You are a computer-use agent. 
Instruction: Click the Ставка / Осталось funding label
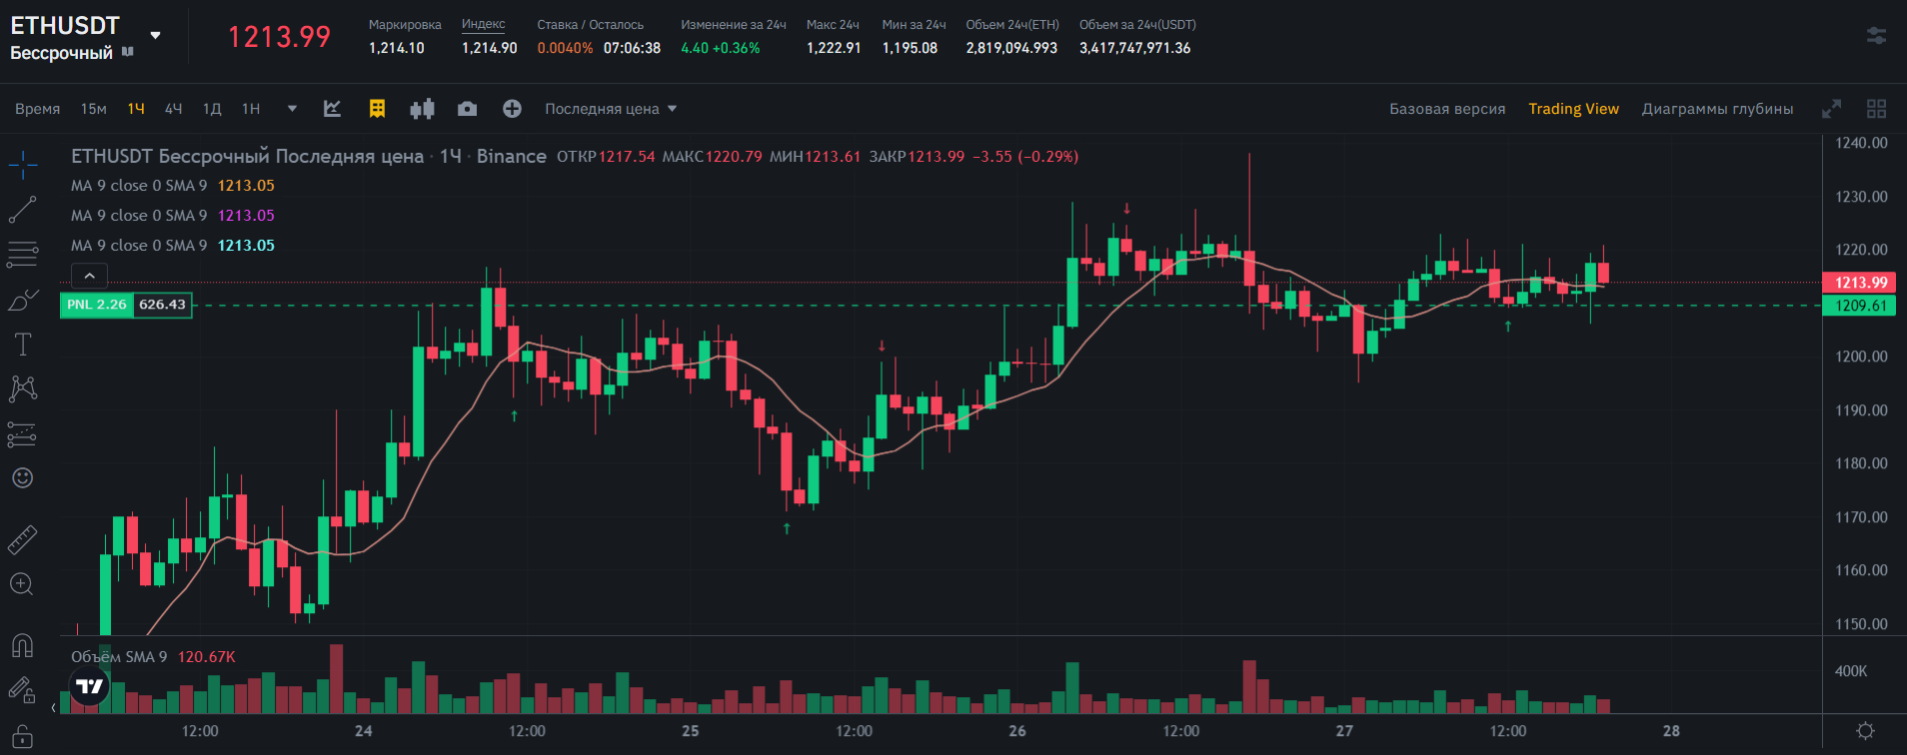[x=590, y=24]
